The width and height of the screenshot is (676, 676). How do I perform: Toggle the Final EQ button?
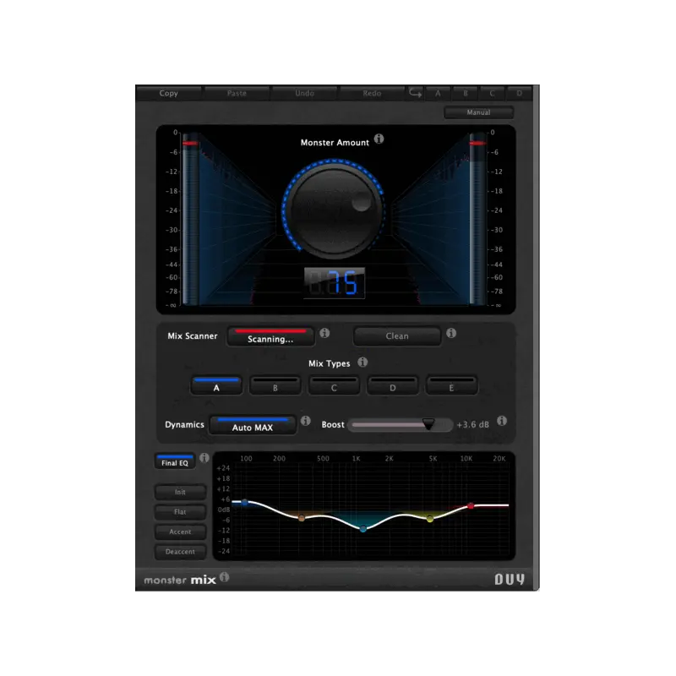[x=175, y=461]
